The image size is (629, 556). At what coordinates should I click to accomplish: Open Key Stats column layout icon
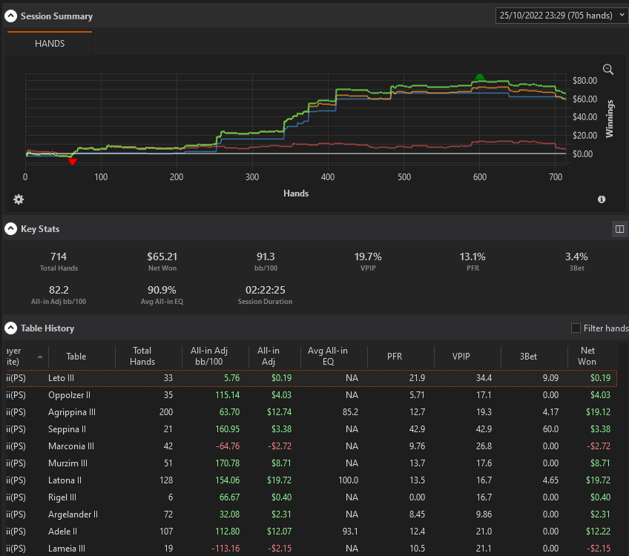point(620,229)
